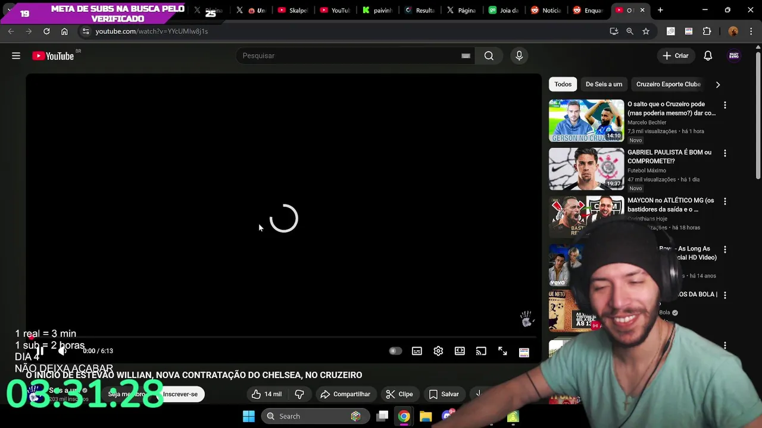The height and width of the screenshot is (428, 762).
Task: Go back to the previous page
Action: tap(11, 32)
